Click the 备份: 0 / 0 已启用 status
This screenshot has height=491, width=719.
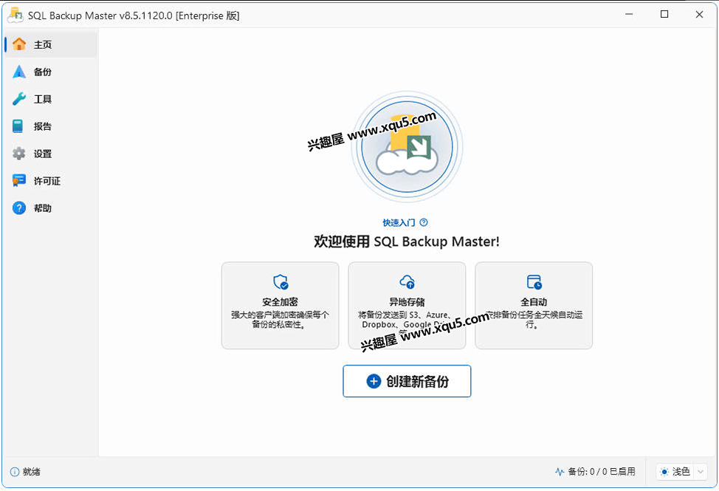click(602, 472)
